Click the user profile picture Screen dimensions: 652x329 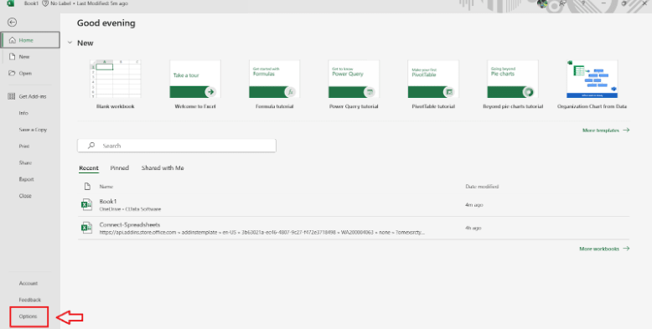(542, 3)
